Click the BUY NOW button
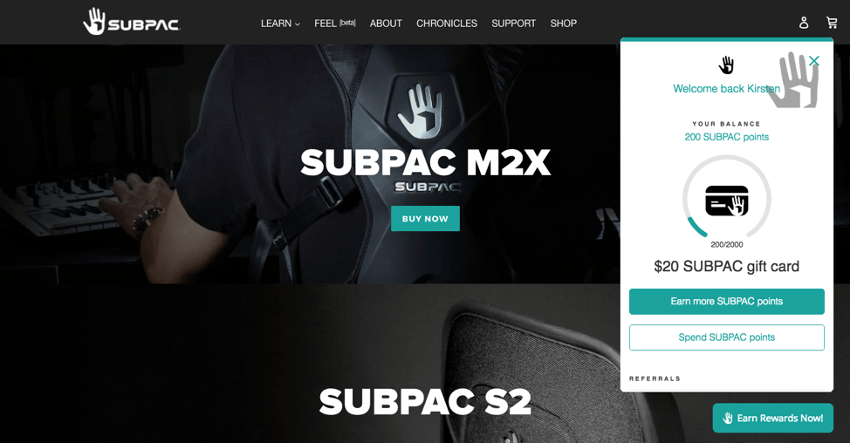Viewport: 850px width, 443px height. [425, 218]
